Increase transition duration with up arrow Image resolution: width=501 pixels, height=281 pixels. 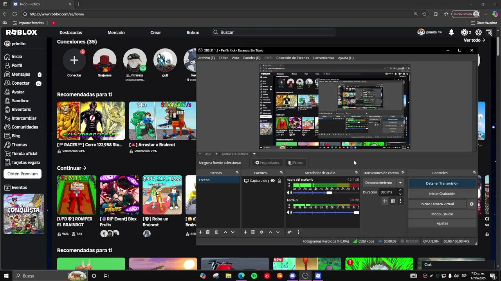[400, 190]
